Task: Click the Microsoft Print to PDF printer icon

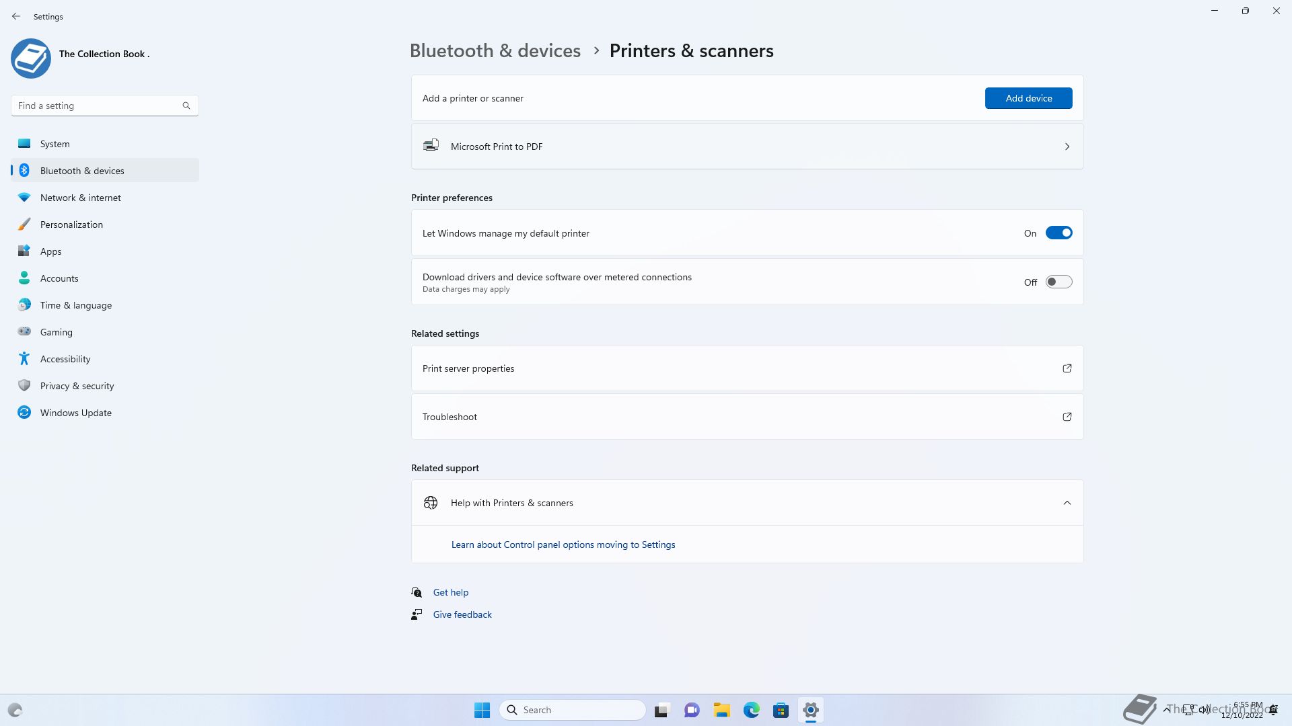Action: tap(431, 145)
